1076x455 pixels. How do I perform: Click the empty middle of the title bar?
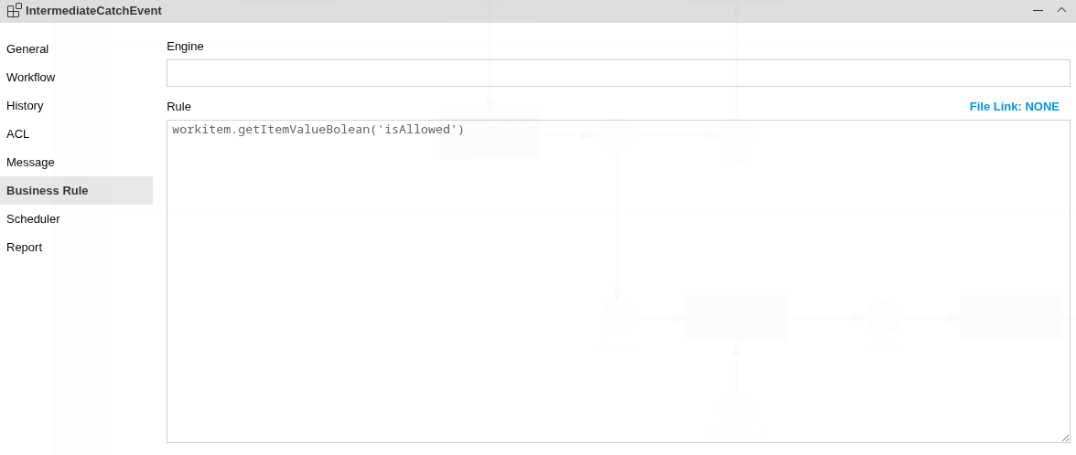tap(586, 10)
